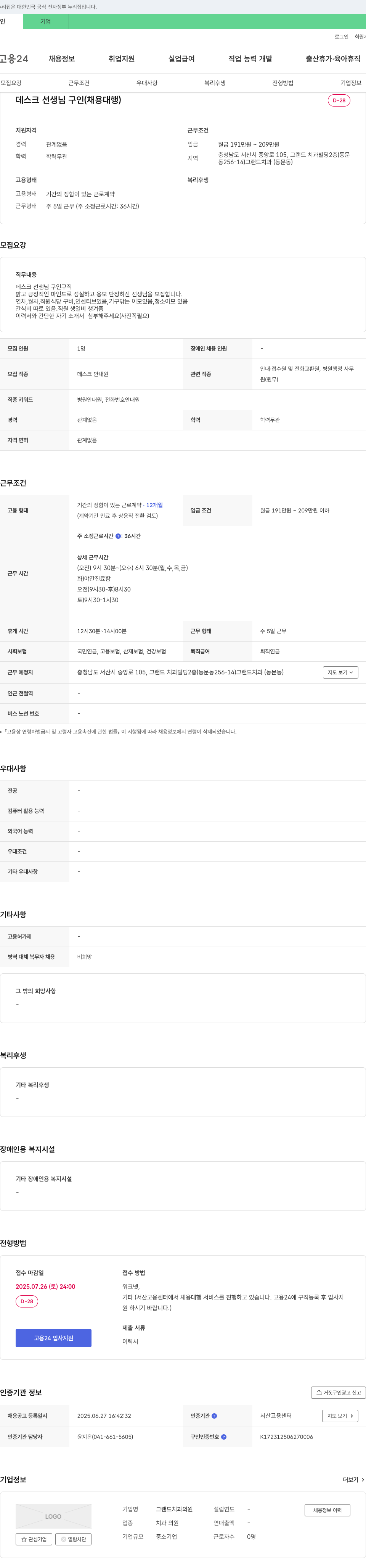Image resolution: width=366 pixels, height=1558 pixels.
Task: Jump to the 우대사항 section tab
Action: pos(147,83)
